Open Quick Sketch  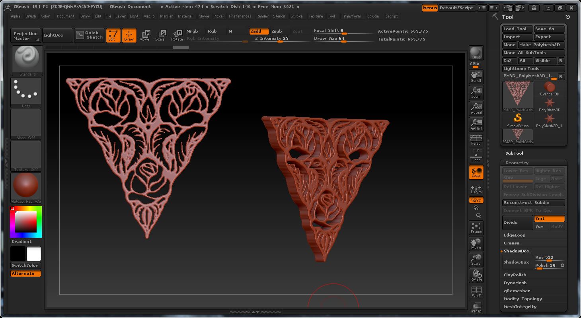point(90,35)
